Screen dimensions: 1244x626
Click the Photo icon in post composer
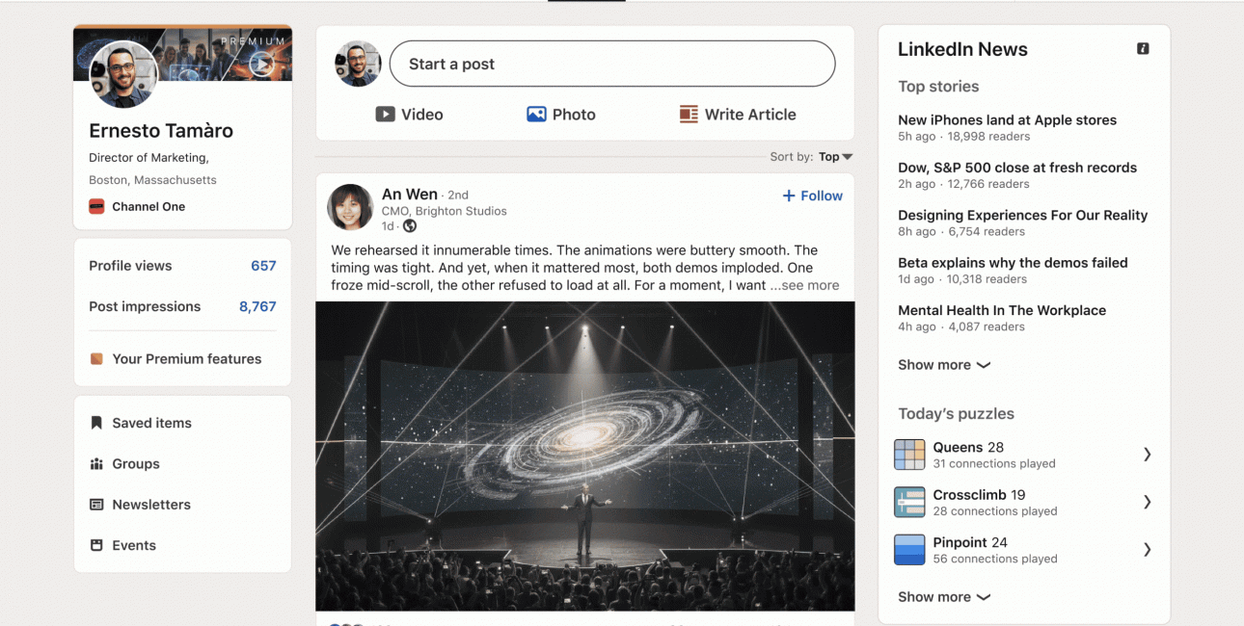tap(536, 115)
